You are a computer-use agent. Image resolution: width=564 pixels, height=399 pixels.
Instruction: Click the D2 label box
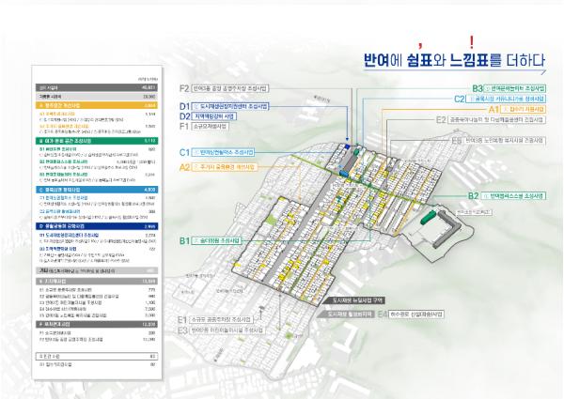pos(185,115)
